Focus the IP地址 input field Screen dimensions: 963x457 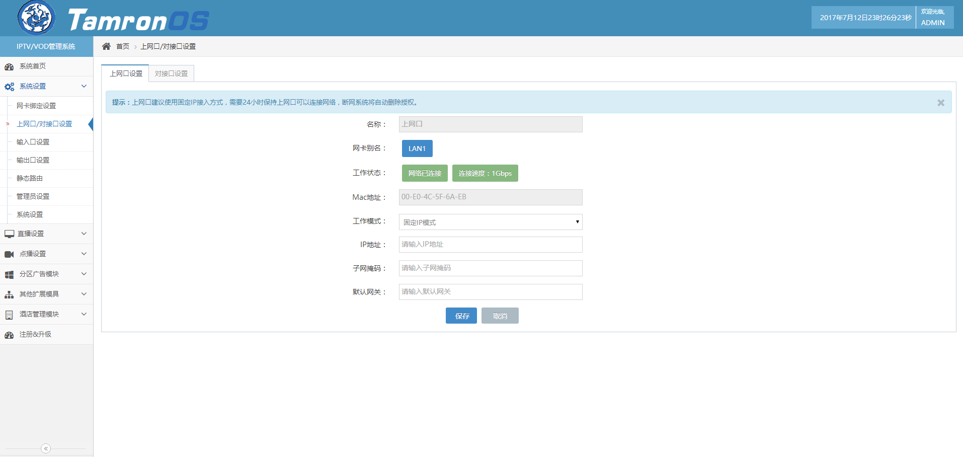pos(490,245)
